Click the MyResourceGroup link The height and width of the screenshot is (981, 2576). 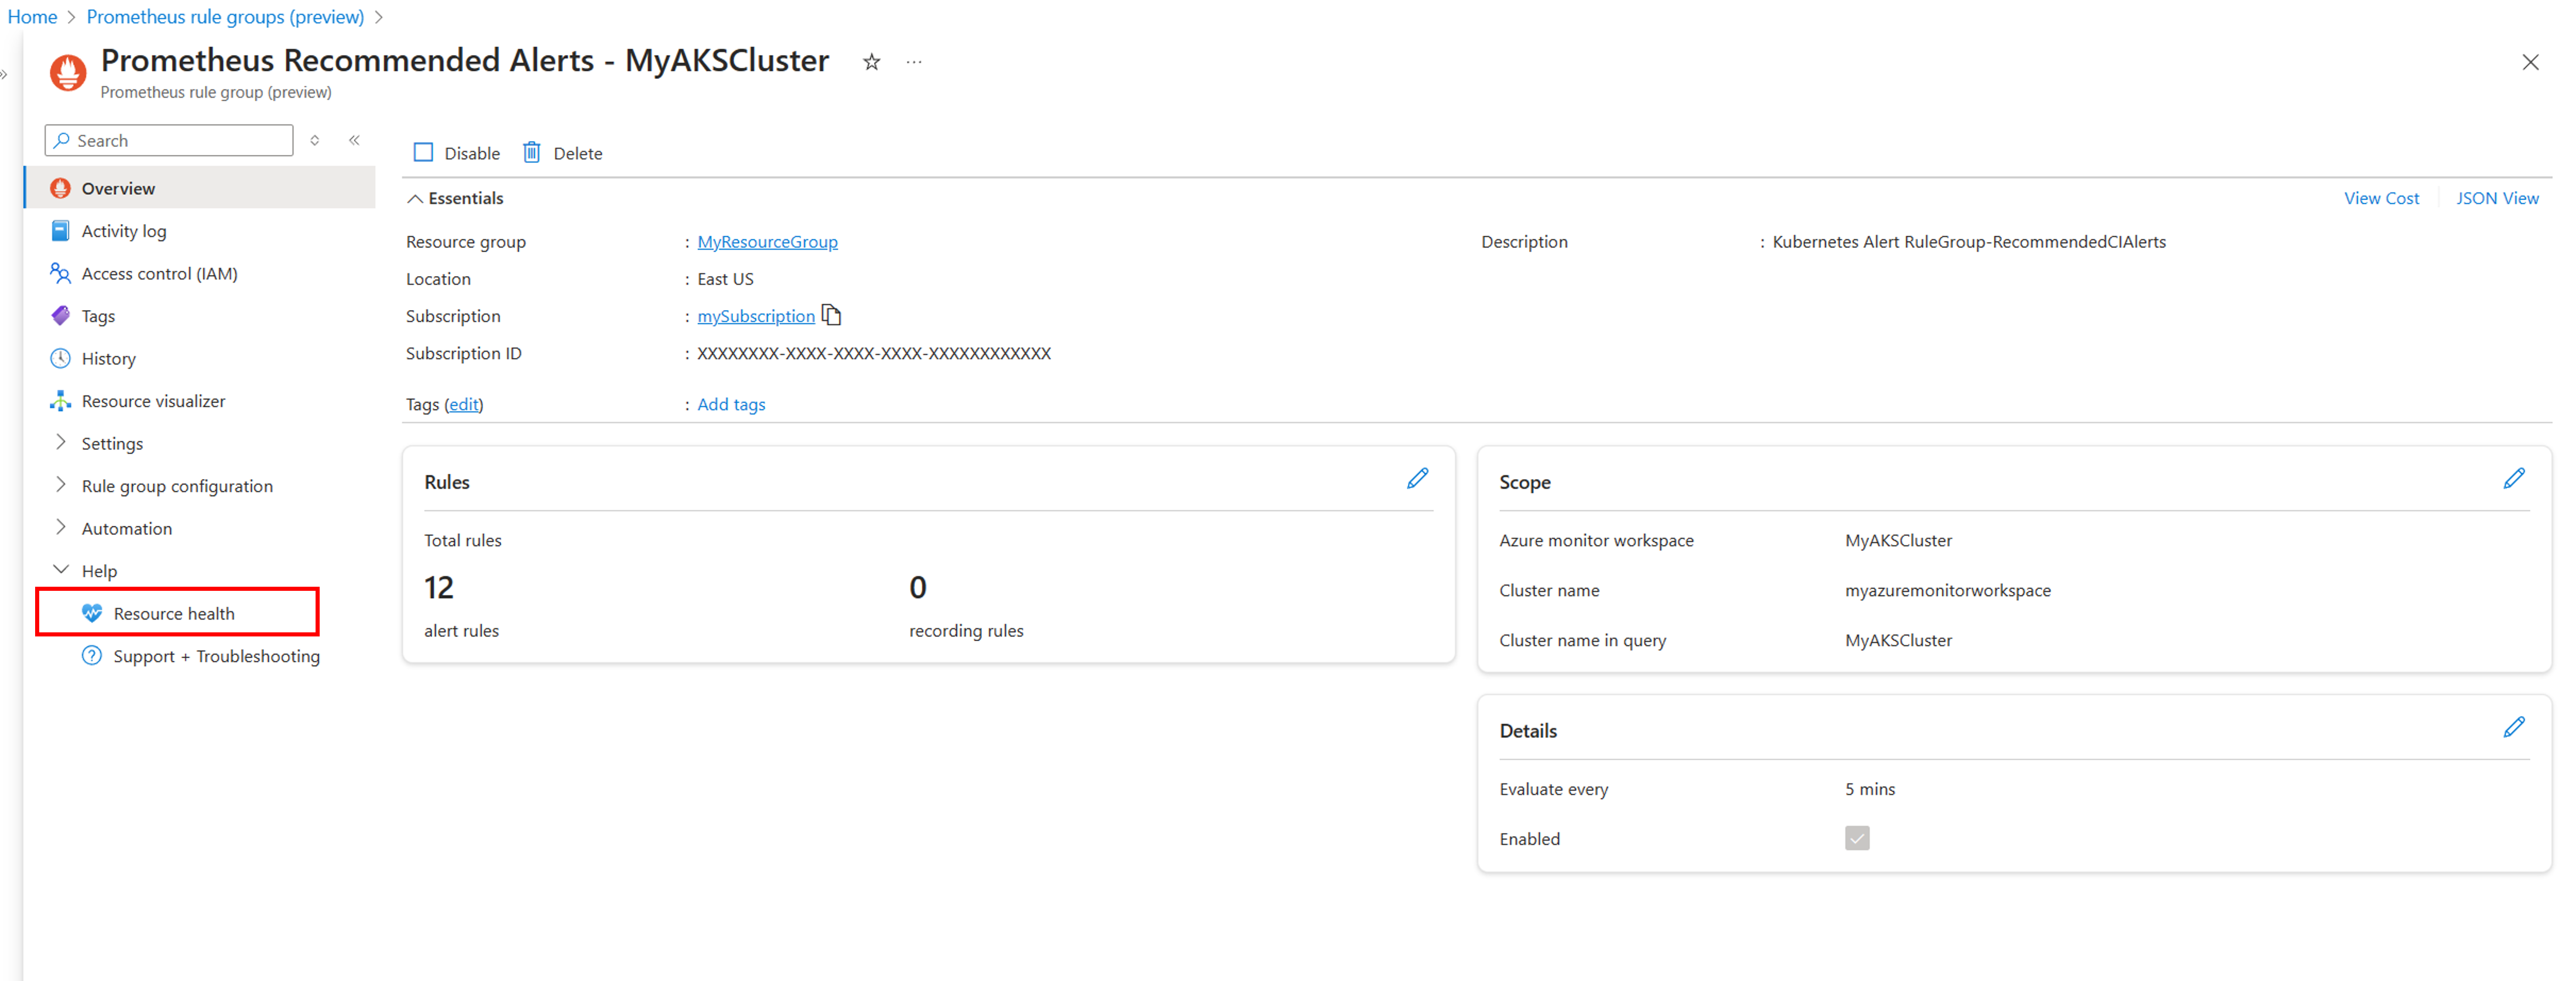click(x=767, y=243)
